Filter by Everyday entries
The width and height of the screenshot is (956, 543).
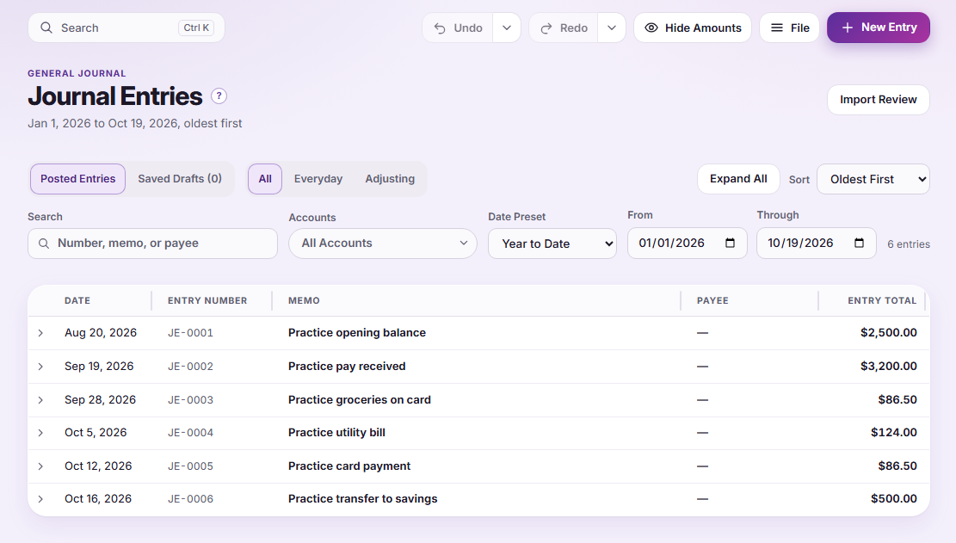[x=318, y=179]
